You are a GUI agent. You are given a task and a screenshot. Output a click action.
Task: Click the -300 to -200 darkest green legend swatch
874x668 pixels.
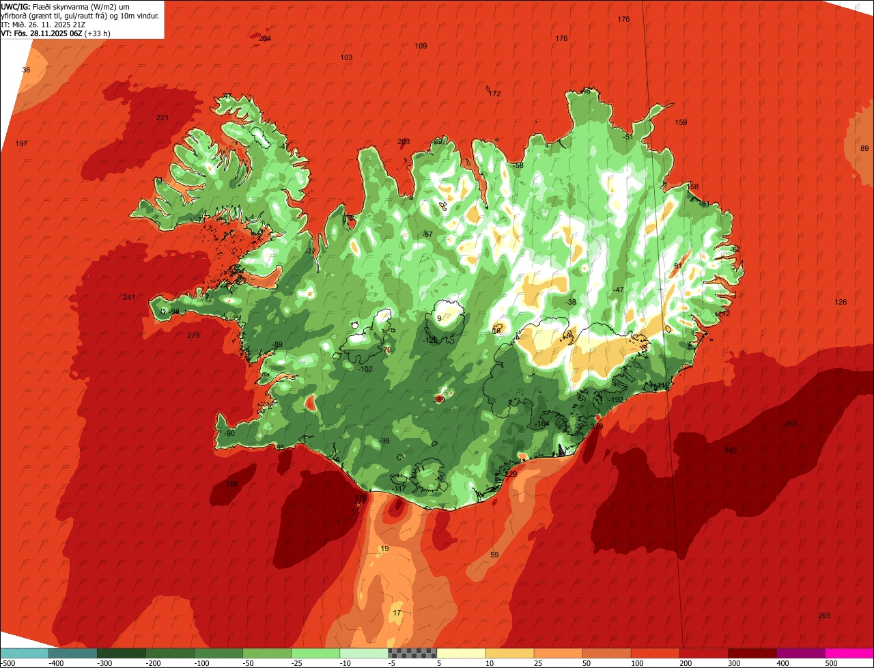point(122,653)
